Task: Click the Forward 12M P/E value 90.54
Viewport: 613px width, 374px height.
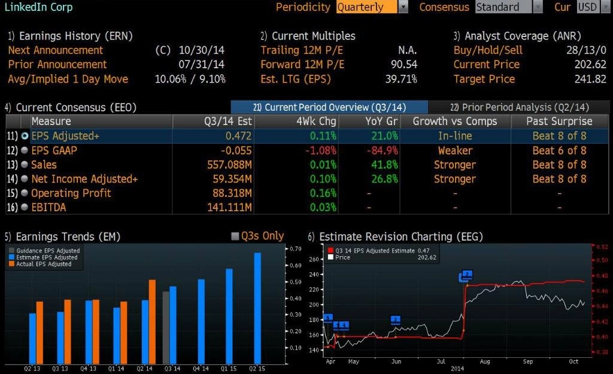Action: tap(404, 65)
